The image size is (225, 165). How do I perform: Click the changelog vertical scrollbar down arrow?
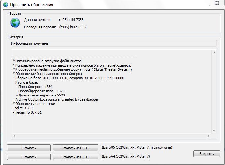[214, 130]
